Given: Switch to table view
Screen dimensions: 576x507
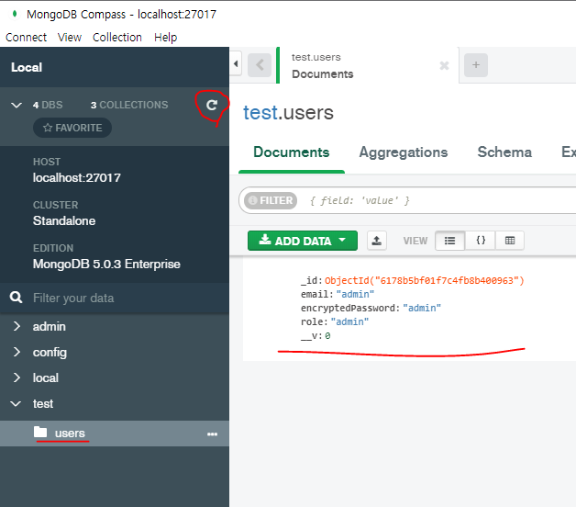Looking at the screenshot, I should [510, 241].
